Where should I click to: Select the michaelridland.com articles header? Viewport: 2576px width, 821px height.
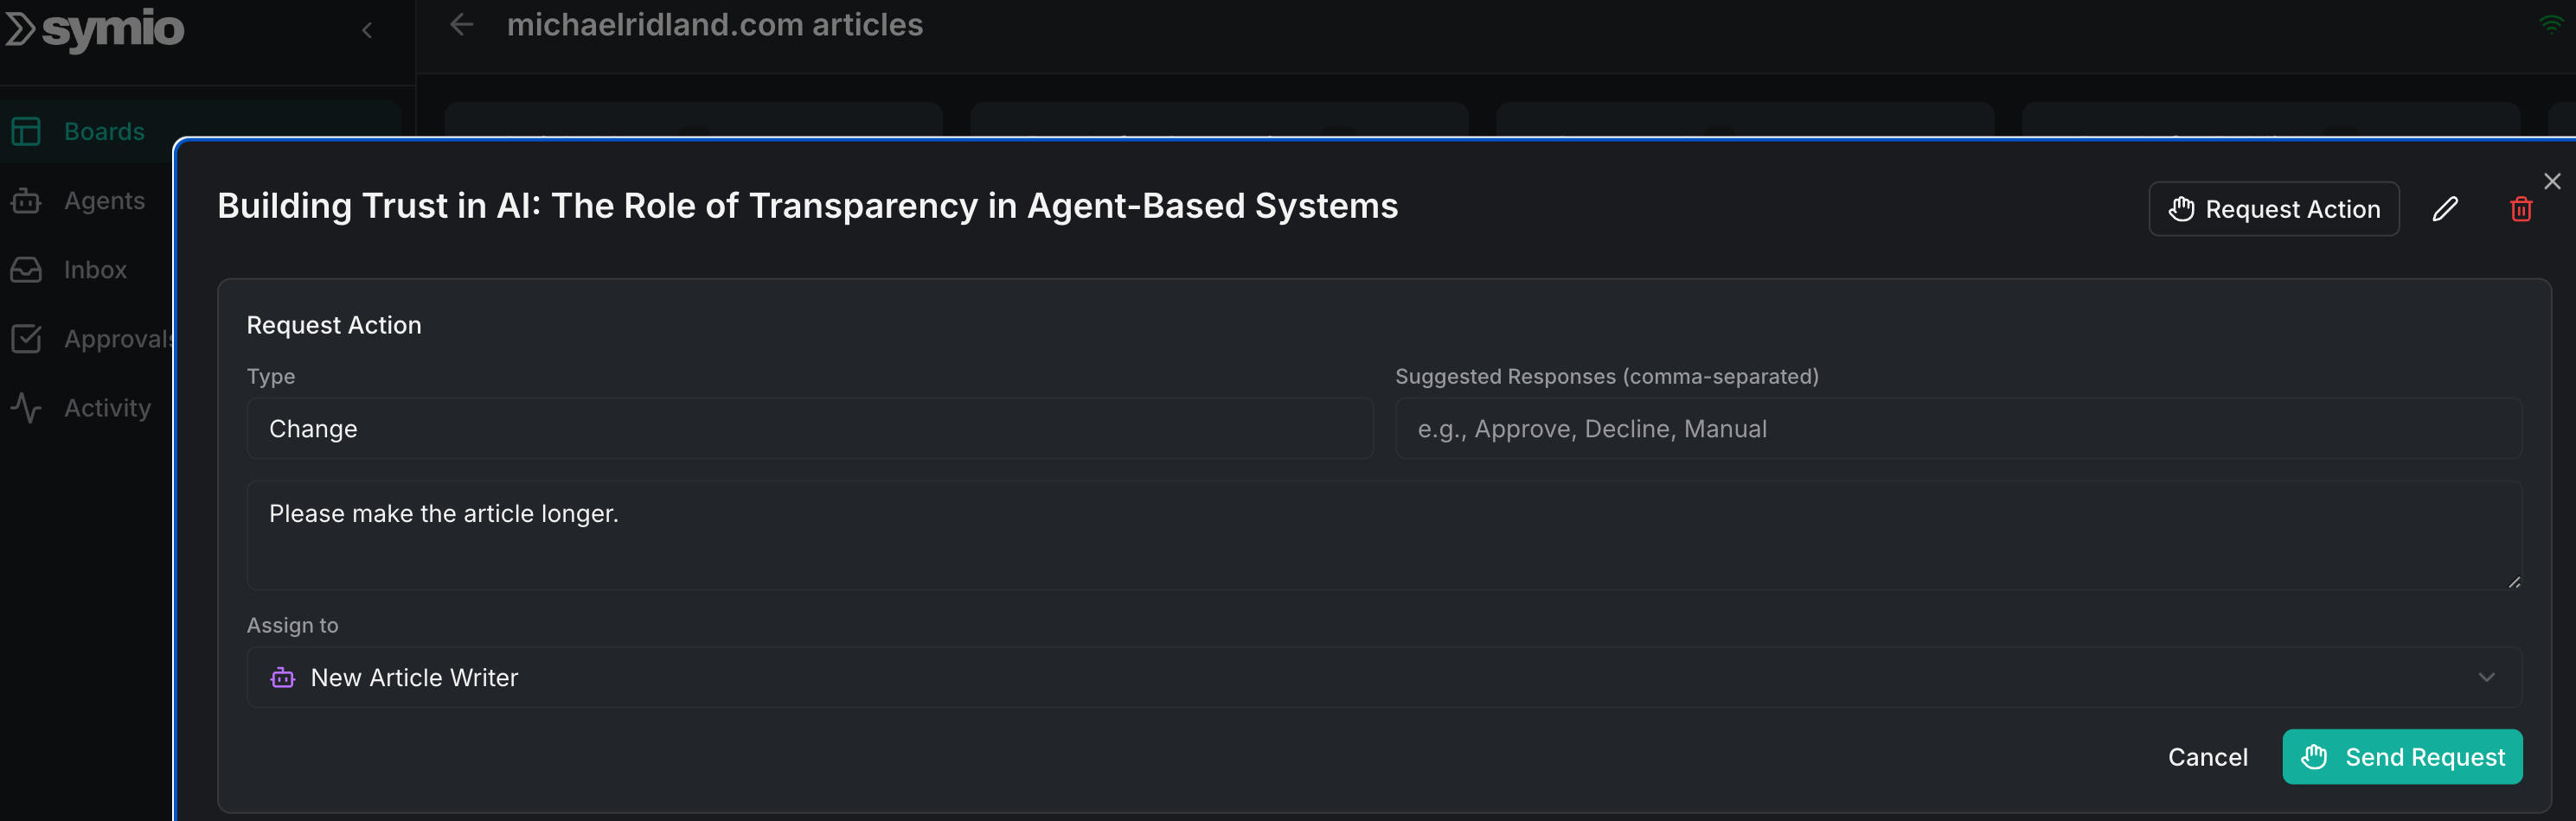[716, 25]
